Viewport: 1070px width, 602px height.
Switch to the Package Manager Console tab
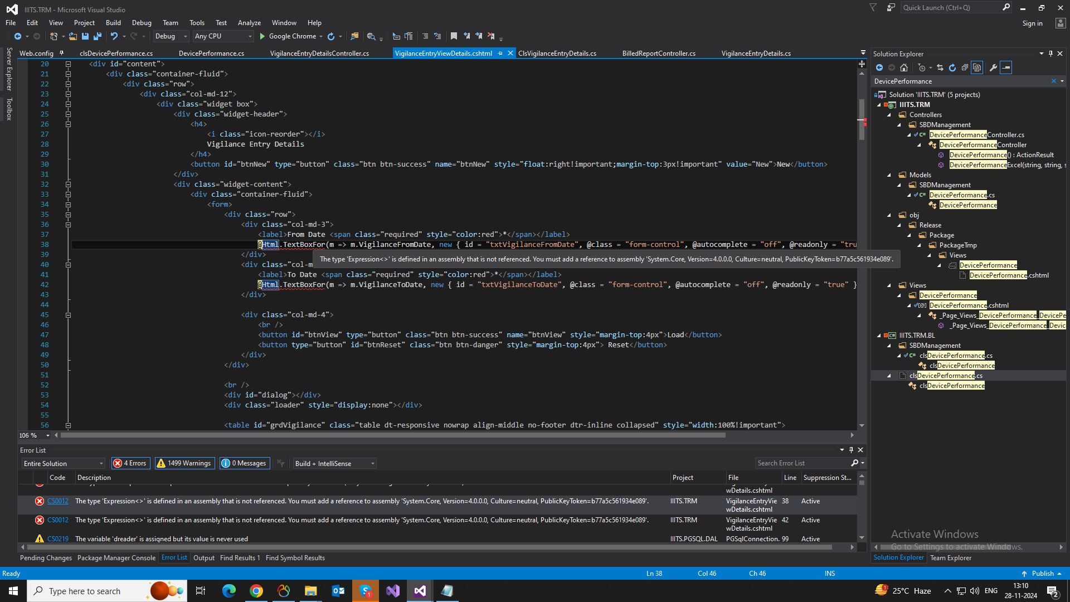116,558
